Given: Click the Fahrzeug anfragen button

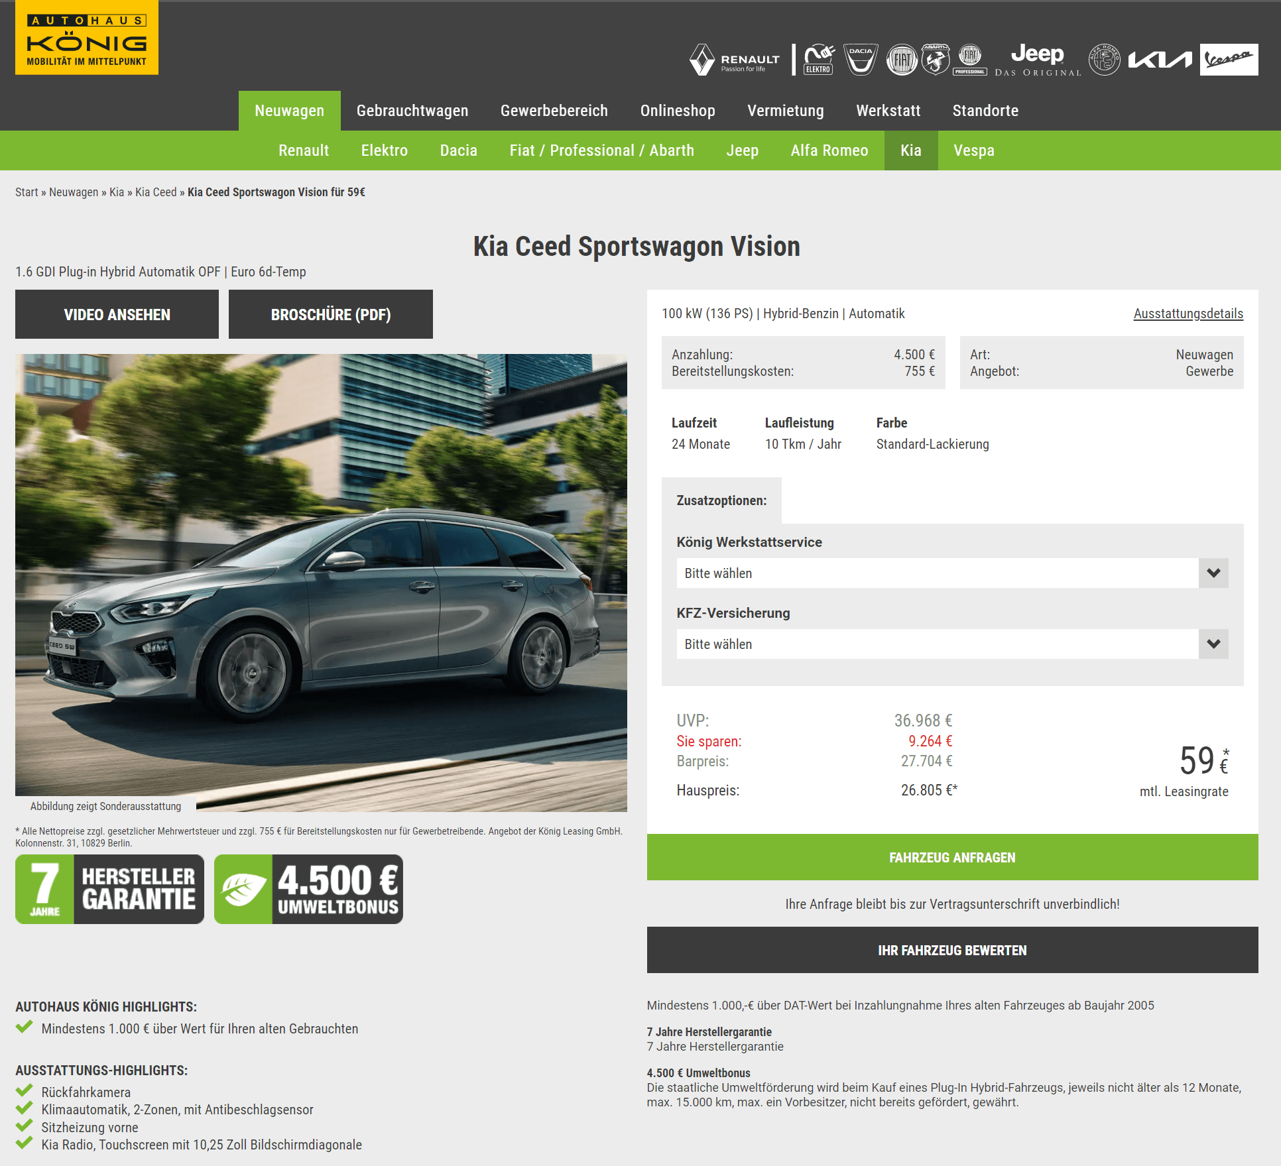Looking at the screenshot, I should coord(952,857).
